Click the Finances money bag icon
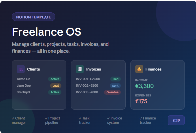This screenshot has height=133, width=196. pyautogui.click(x=139, y=69)
